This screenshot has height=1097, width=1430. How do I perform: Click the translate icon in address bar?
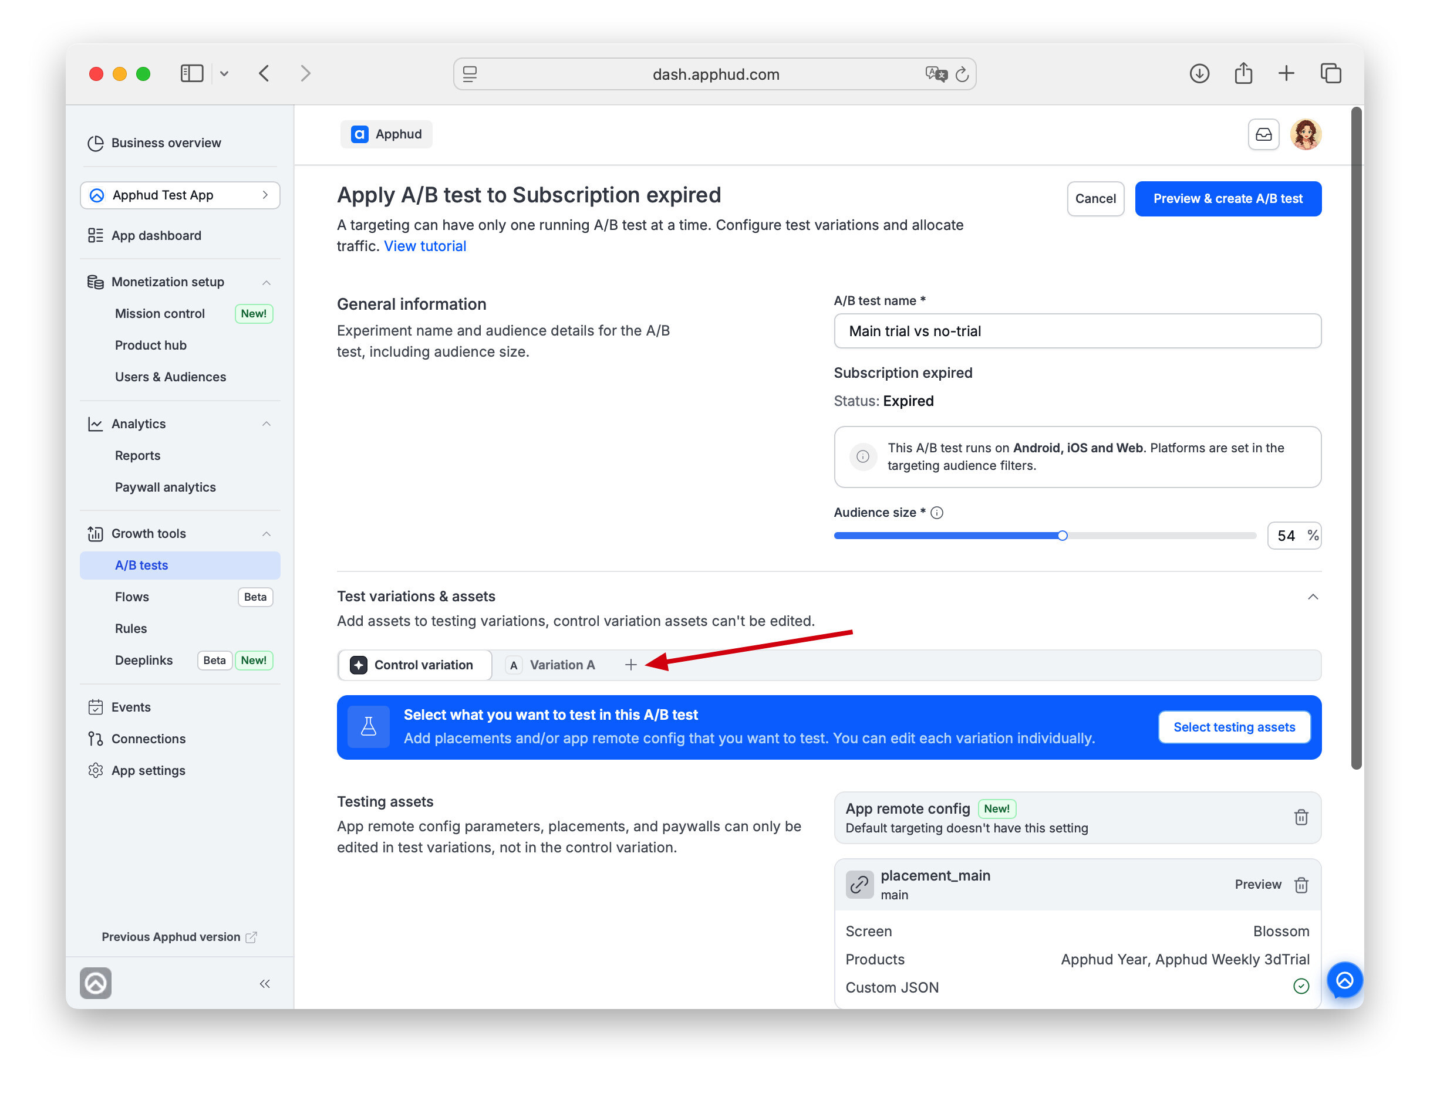[936, 74]
